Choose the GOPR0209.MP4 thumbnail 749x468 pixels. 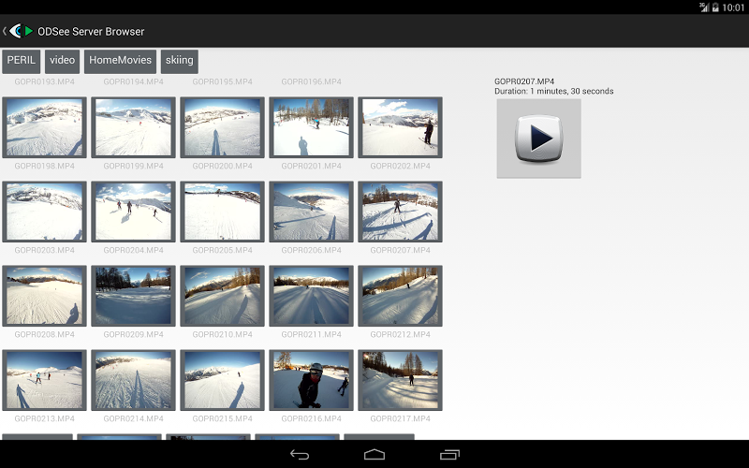133,296
